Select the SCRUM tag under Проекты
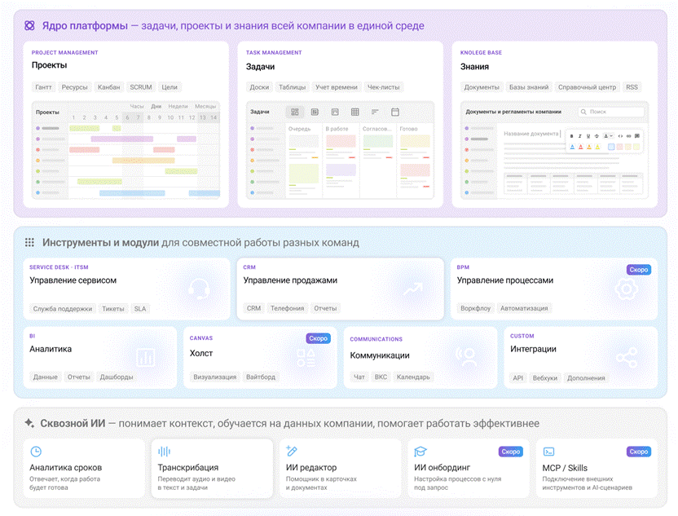Screen dimensions: 678x516 (141, 87)
